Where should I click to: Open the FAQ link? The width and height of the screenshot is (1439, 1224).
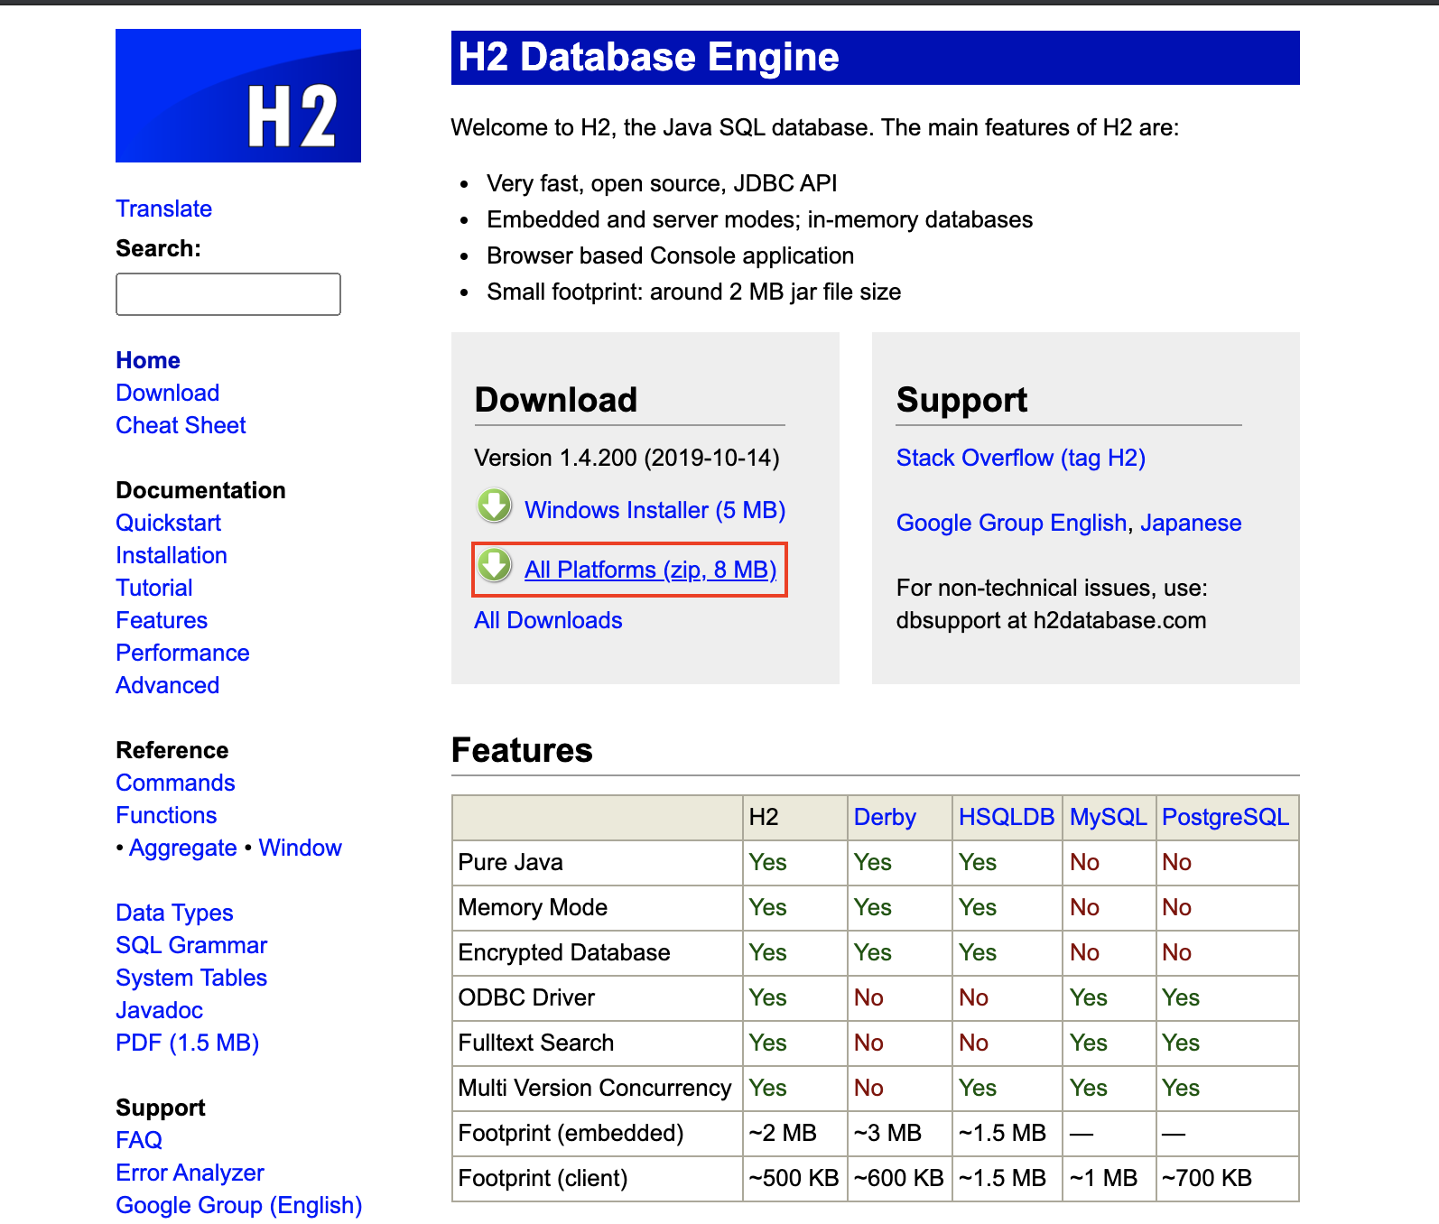pos(139,1140)
